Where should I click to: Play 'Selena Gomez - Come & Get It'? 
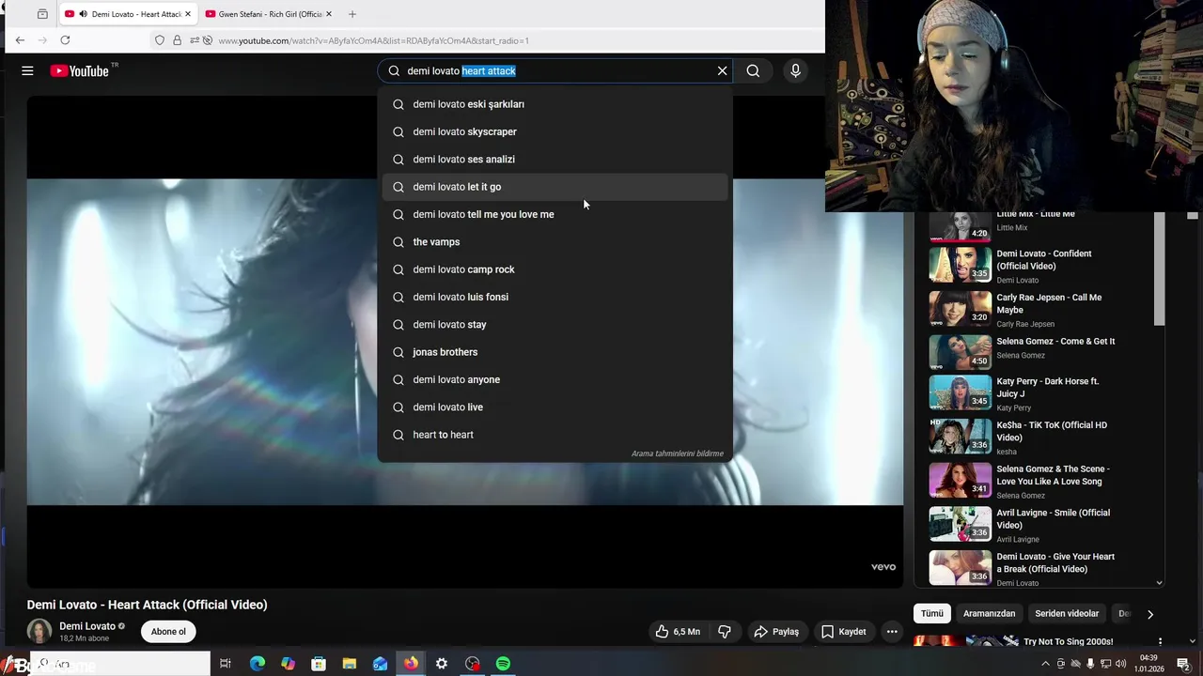tap(960, 352)
